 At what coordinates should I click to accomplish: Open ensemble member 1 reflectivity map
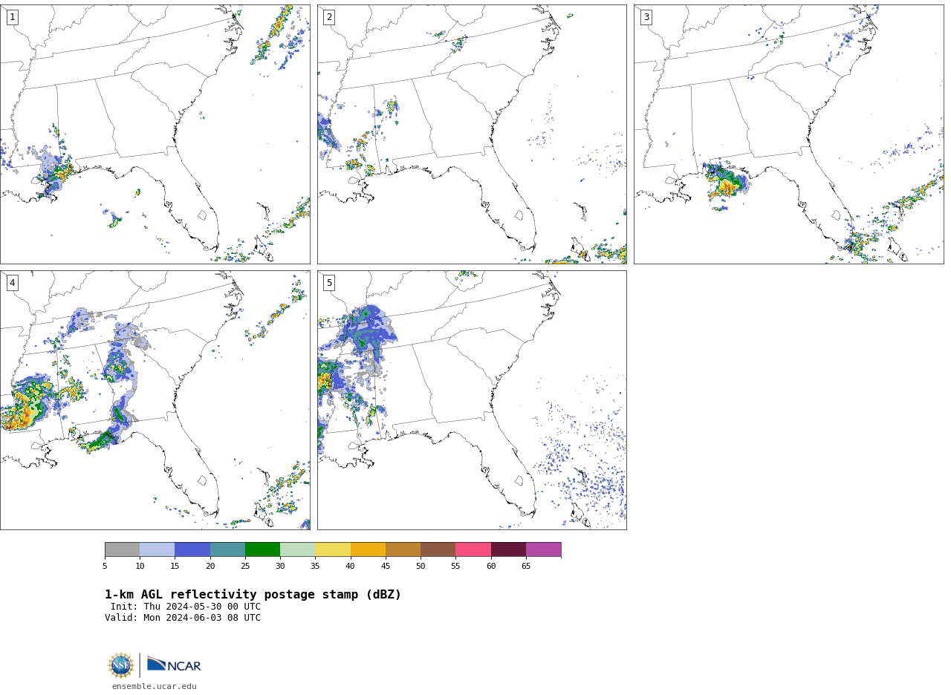pyautogui.click(x=155, y=134)
